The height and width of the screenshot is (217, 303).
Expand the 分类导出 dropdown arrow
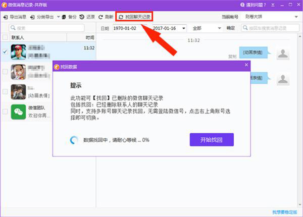pos(58,17)
